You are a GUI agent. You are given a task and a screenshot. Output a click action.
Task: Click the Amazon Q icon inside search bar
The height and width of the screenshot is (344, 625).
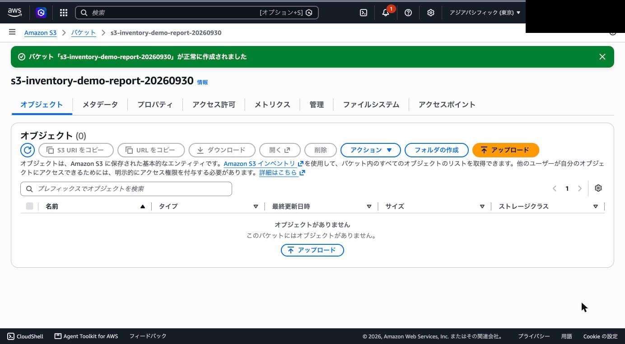point(309,13)
